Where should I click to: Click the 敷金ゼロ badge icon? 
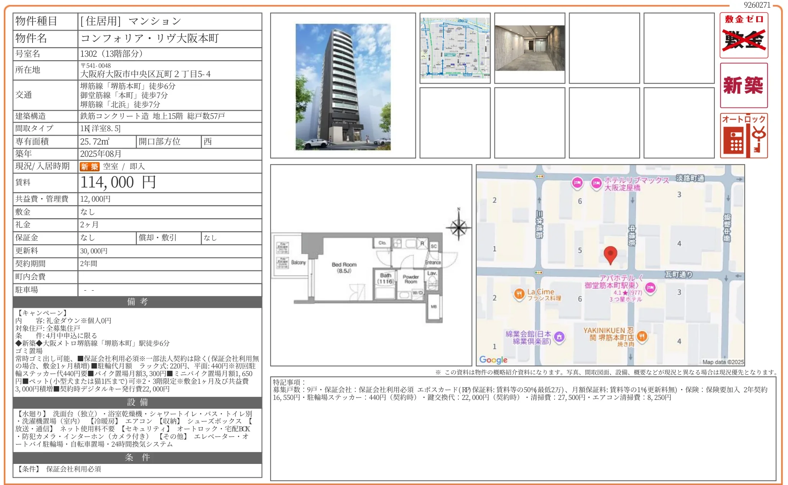(x=744, y=35)
